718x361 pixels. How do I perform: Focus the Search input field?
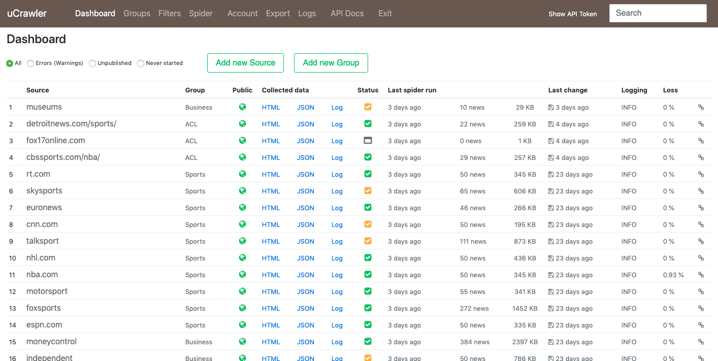coord(658,13)
